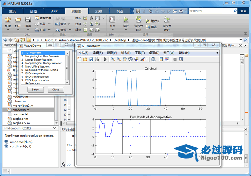Click the help question mark icon

tap(181, 11)
